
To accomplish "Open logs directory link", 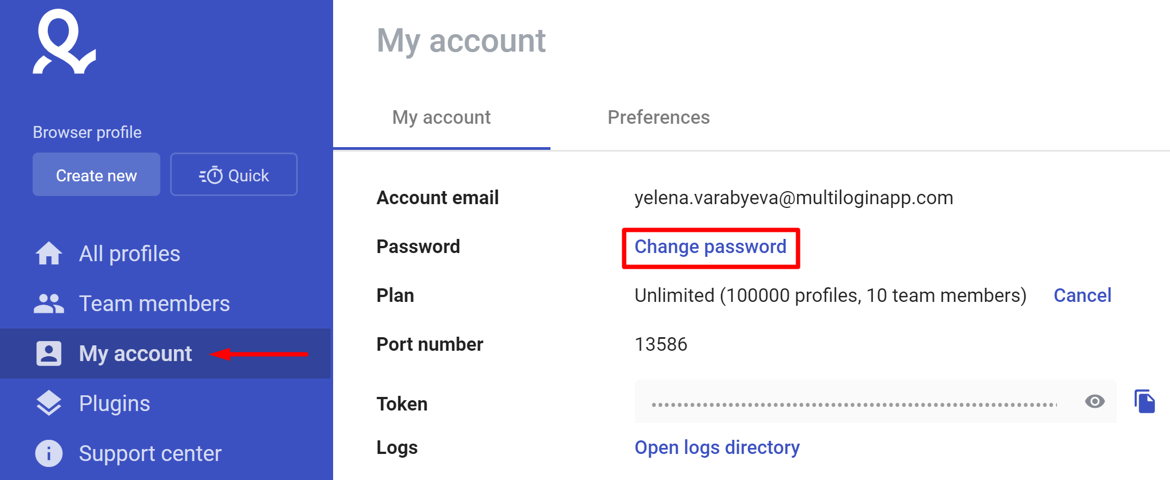I will click(717, 447).
